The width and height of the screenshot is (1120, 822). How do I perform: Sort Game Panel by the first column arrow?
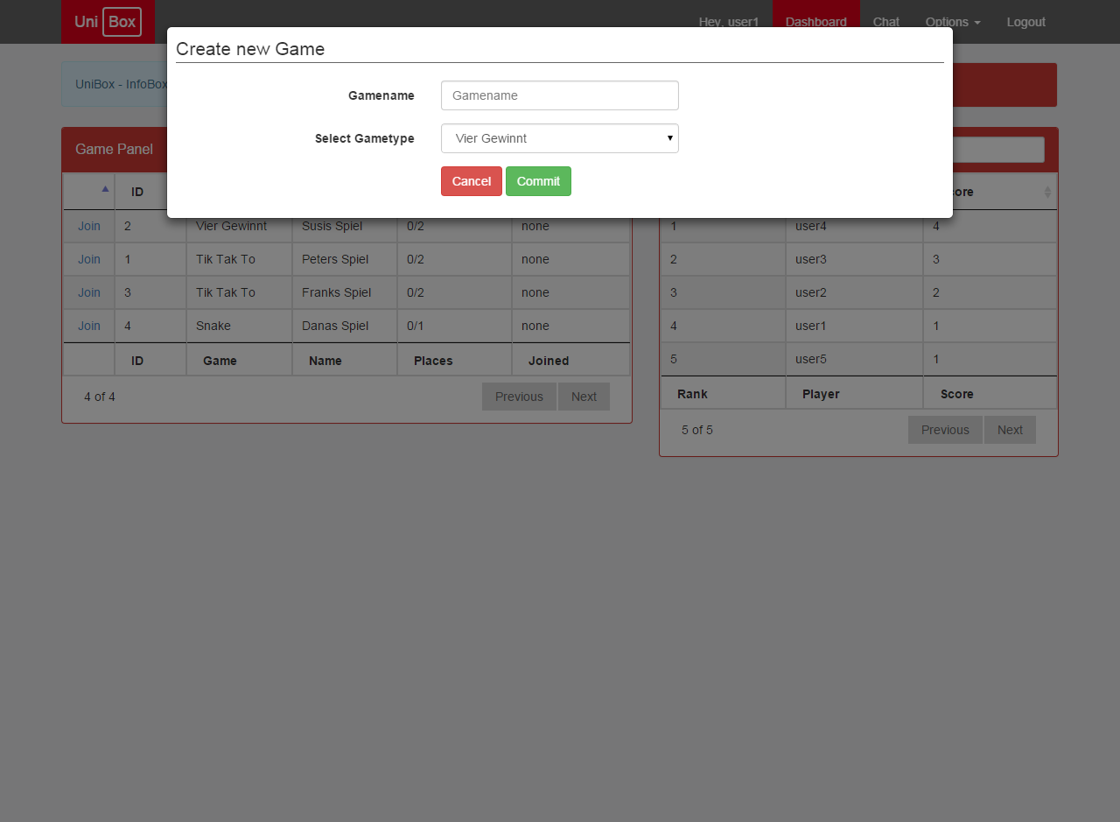[105, 188]
